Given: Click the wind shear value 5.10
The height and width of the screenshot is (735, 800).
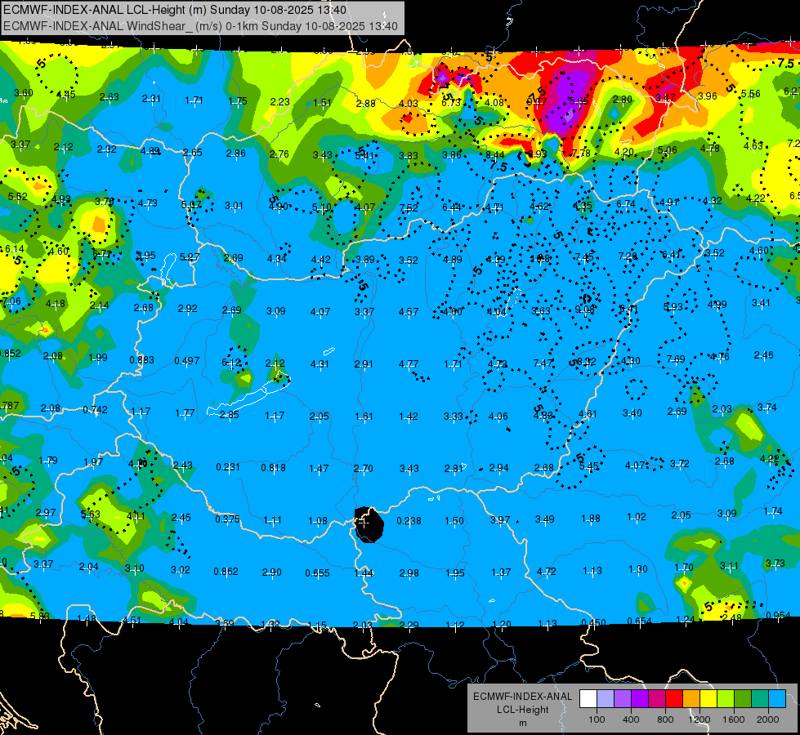Looking at the screenshot, I should [x=321, y=207].
